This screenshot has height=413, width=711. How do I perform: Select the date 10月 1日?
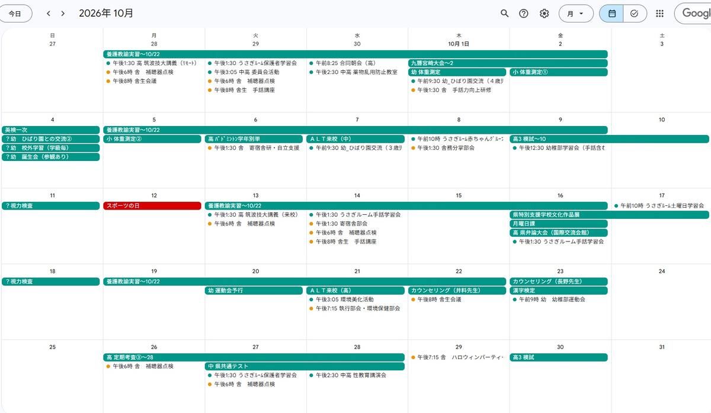click(x=459, y=44)
